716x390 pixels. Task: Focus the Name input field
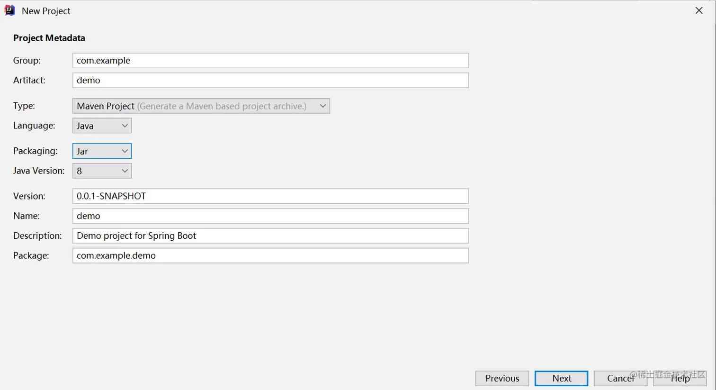point(270,216)
